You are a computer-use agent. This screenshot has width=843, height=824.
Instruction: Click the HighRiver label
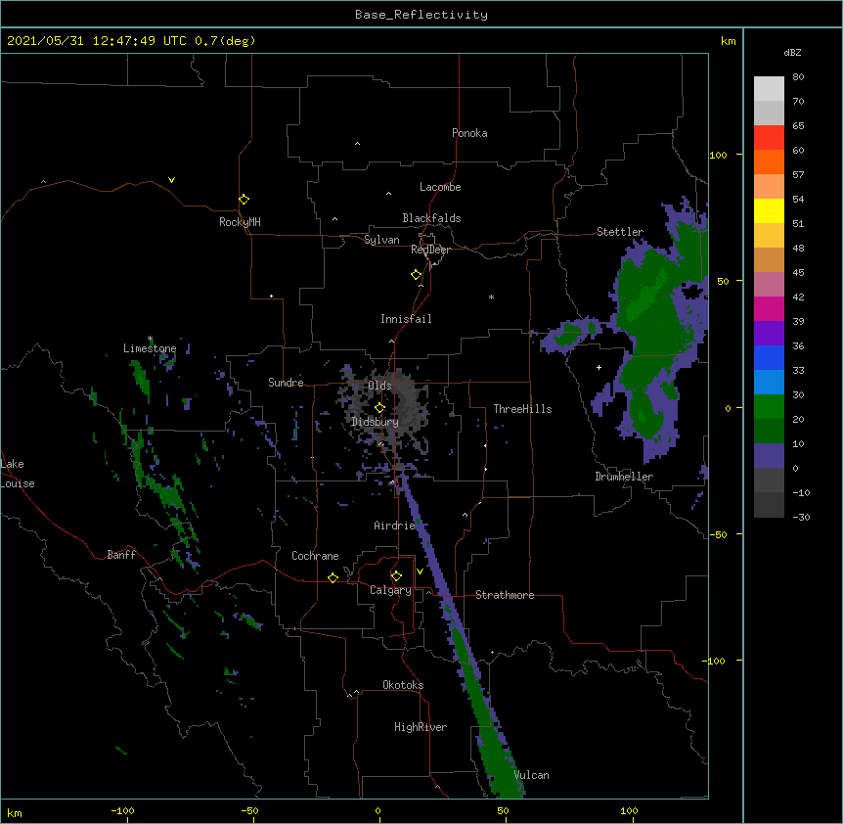(421, 727)
